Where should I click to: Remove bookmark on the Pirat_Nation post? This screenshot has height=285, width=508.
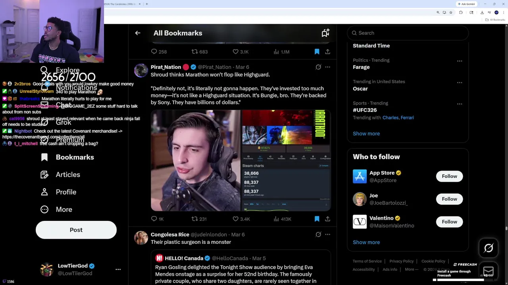(x=317, y=219)
